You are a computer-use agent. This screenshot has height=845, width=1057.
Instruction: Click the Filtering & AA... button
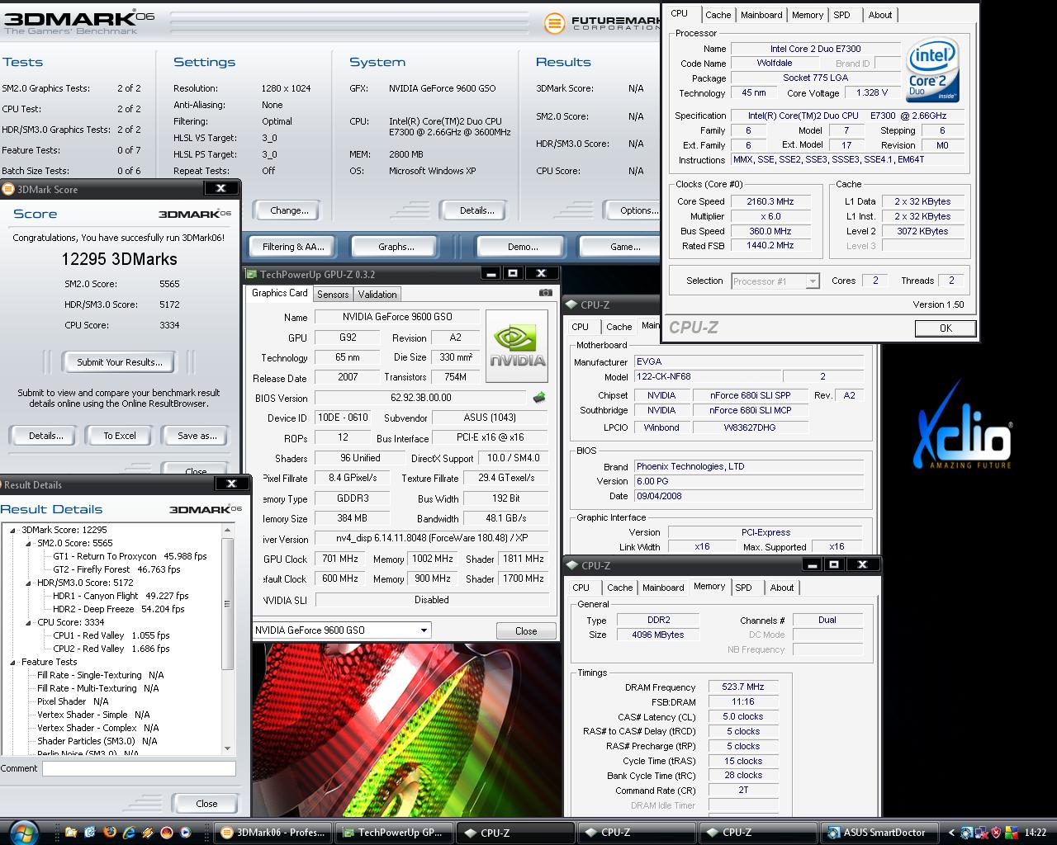[293, 247]
